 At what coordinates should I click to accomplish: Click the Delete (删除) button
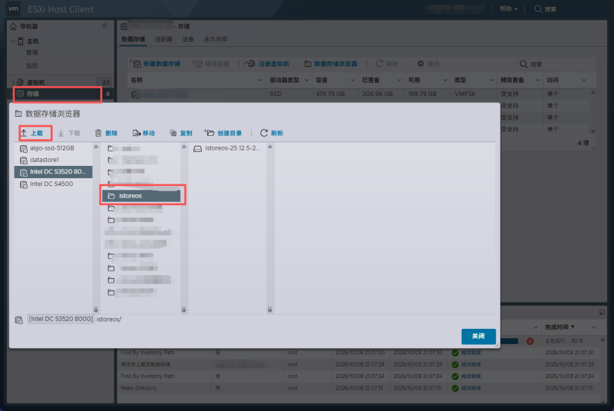click(x=106, y=133)
